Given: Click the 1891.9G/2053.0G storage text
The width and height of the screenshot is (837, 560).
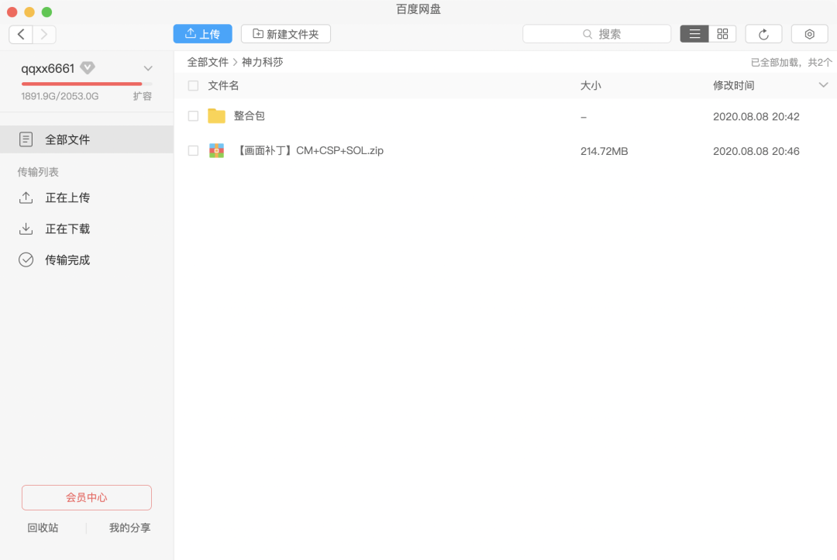Looking at the screenshot, I should coord(60,97).
